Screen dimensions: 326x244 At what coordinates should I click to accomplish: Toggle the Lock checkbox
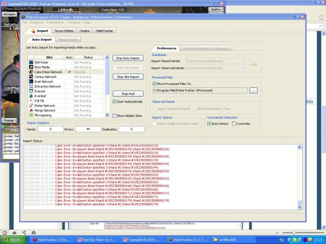tap(248, 64)
